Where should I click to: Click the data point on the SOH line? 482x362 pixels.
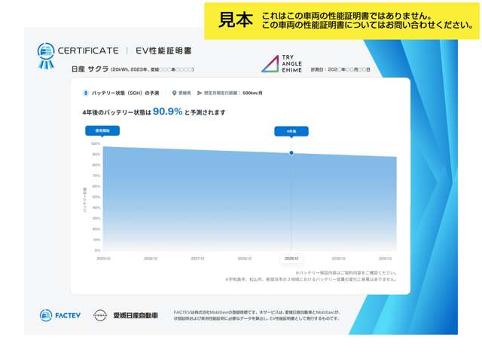[x=291, y=153]
